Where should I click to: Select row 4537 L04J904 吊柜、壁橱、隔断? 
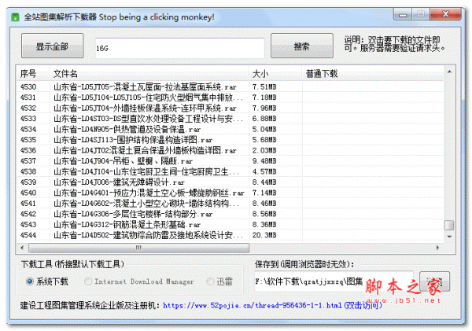[230, 161]
